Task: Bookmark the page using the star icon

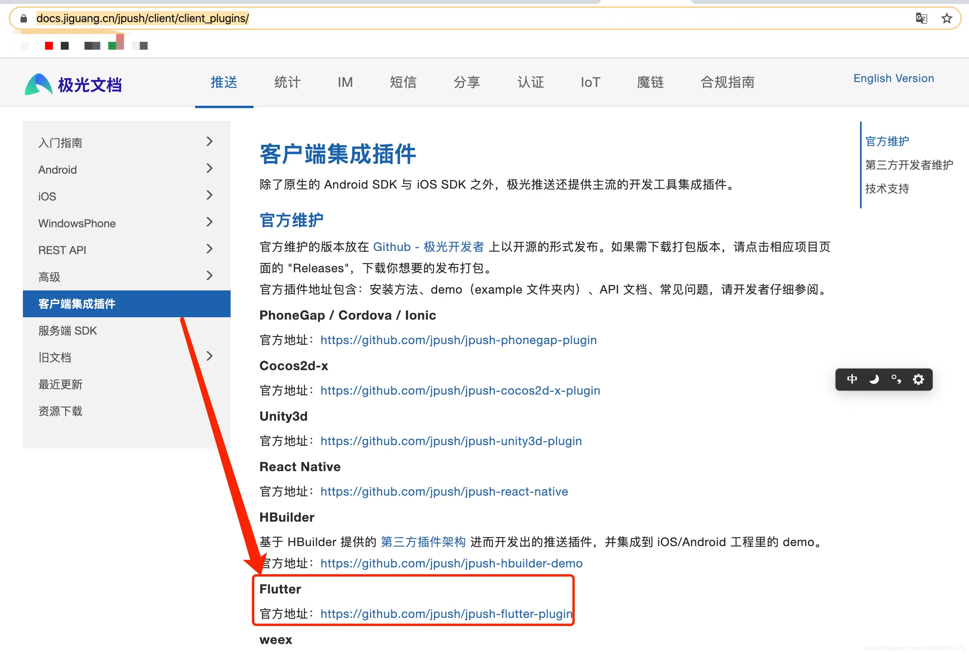Action: 946,18
